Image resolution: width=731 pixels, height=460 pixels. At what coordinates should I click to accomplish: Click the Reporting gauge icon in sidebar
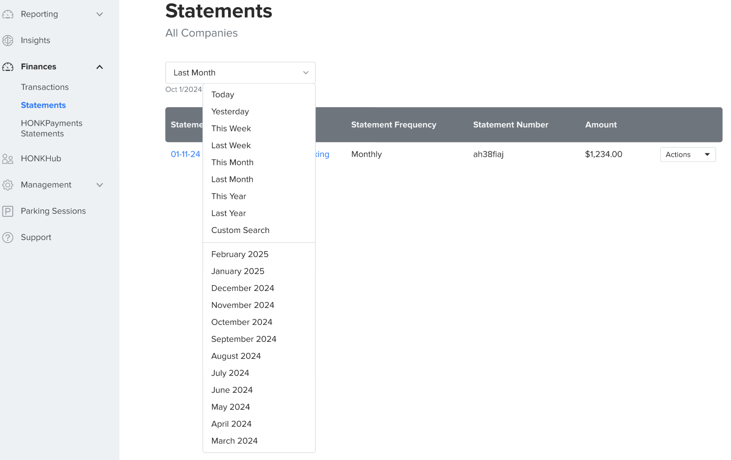tap(8, 14)
